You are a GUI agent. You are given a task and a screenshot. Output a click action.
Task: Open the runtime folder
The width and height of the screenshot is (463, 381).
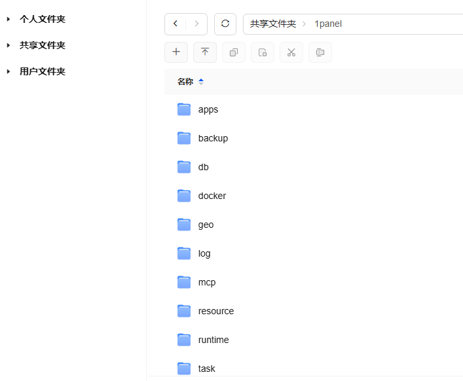213,340
